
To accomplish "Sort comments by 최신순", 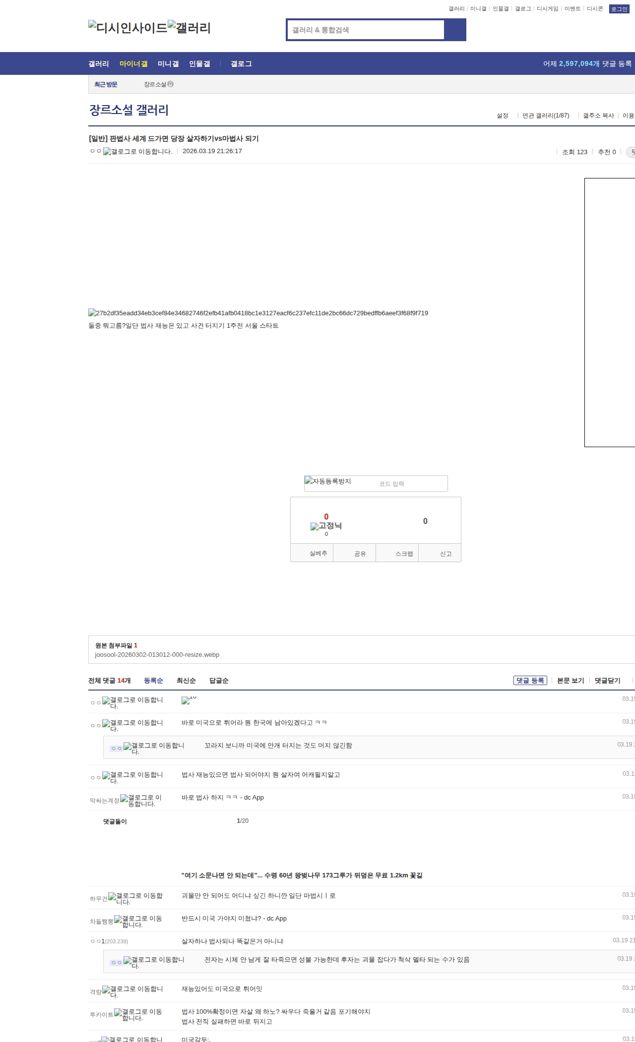I will click(x=186, y=681).
